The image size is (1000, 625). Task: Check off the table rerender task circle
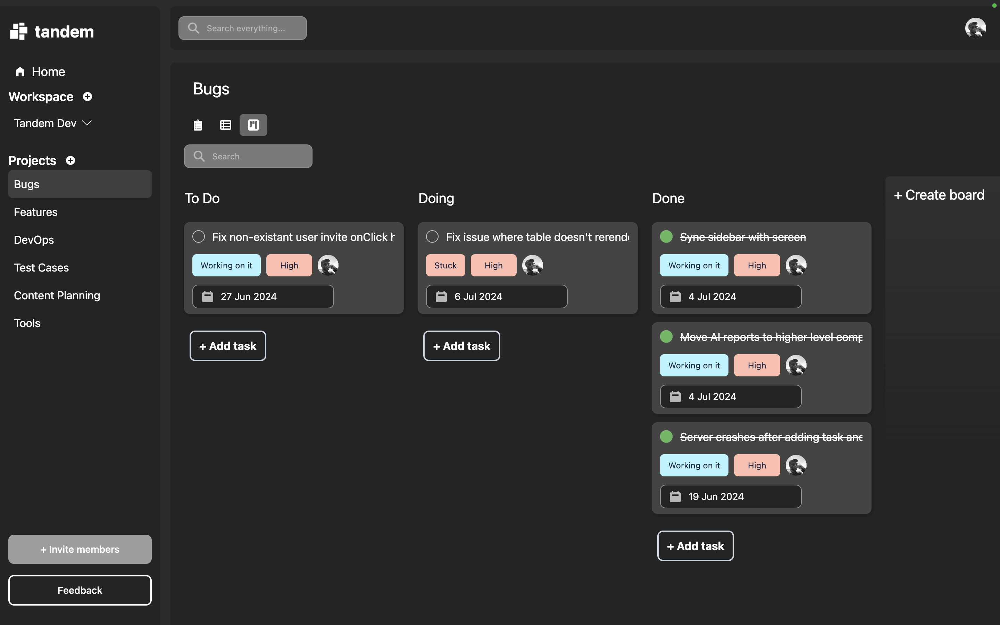tap(432, 237)
